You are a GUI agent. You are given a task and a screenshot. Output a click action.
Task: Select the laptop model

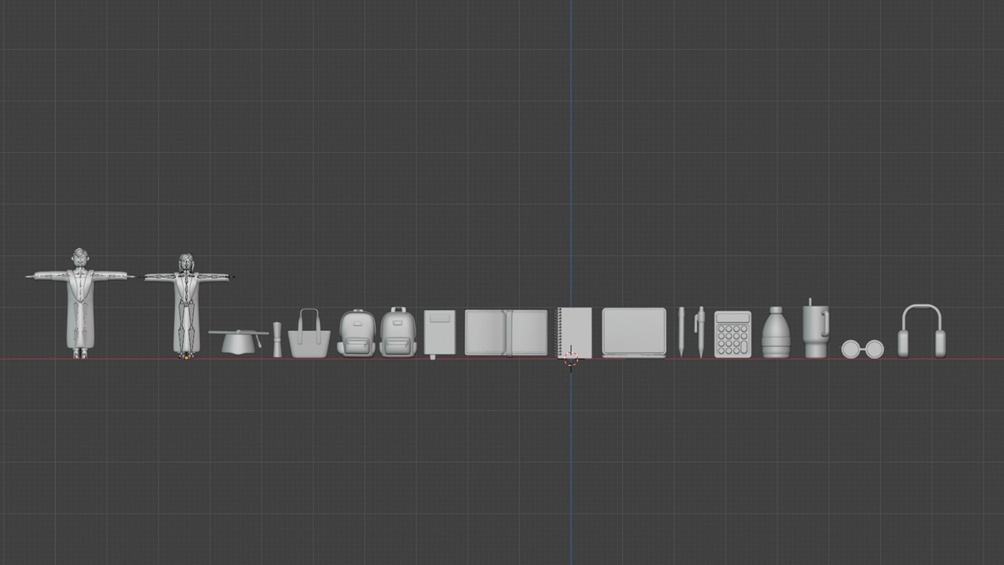(x=634, y=333)
